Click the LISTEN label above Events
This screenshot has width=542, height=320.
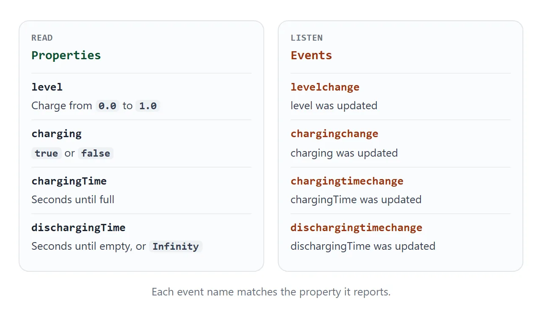pos(307,38)
